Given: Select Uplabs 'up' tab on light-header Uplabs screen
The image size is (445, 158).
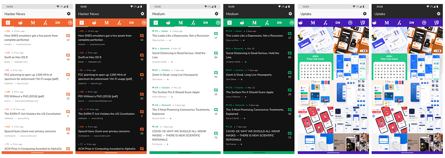Looking at the screenshot, I should pyautogui.click(x=363, y=23).
